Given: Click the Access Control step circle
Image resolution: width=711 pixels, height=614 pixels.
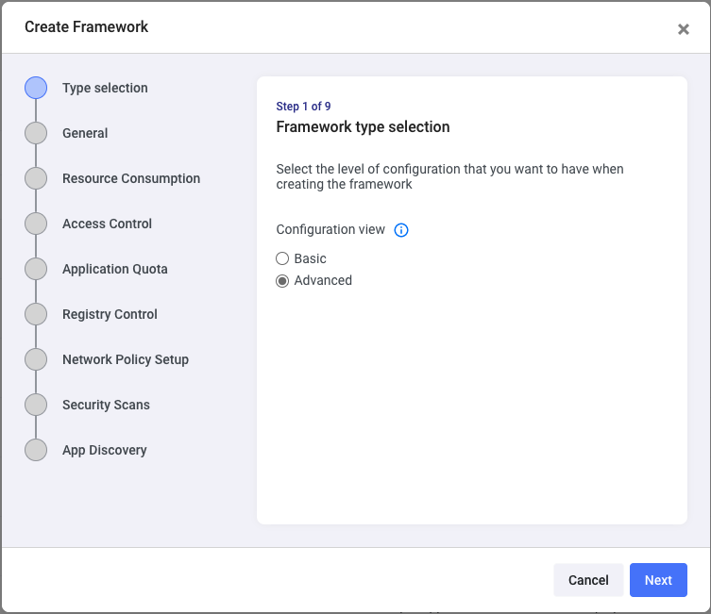Looking at the screenshot, I should [x=36, y=224].
